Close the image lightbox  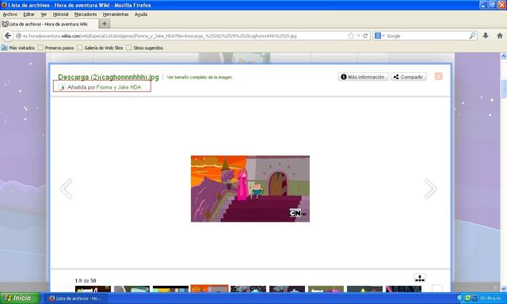tap(438, 76)
